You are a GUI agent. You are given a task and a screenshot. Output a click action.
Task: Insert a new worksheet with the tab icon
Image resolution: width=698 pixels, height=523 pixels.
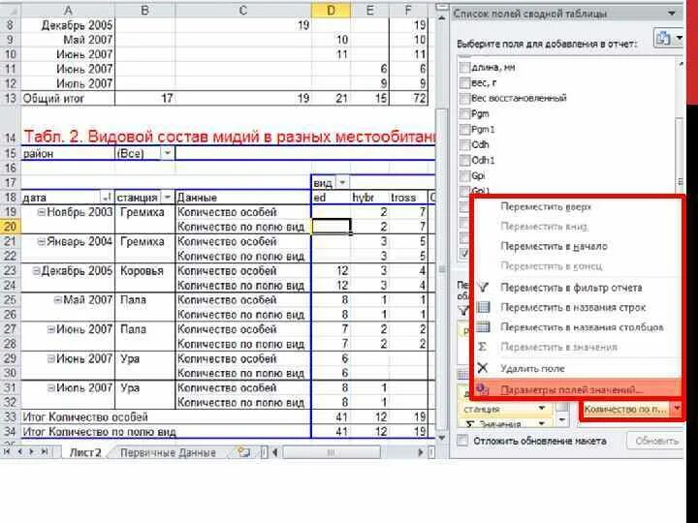244,452
